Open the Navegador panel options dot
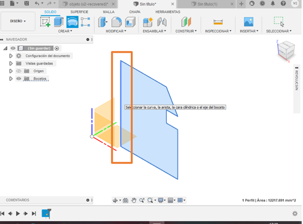Image resolution: width=303 pixels, height=224 pixels. coord(88,39)
